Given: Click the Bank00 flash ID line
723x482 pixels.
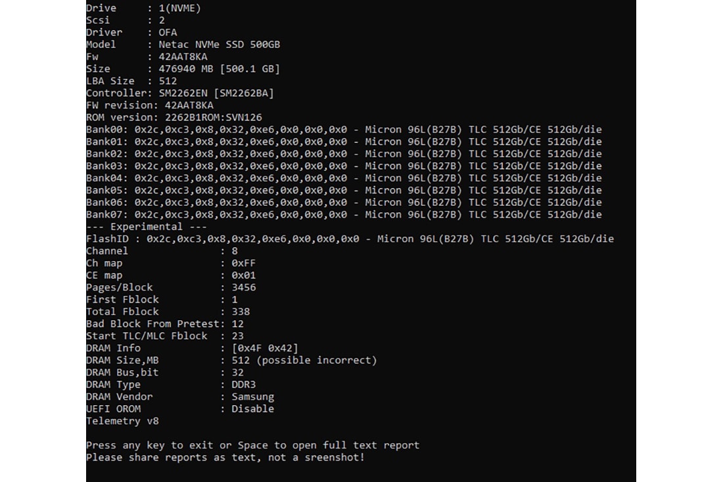Looking at the screenshot, I should (344, 130).
